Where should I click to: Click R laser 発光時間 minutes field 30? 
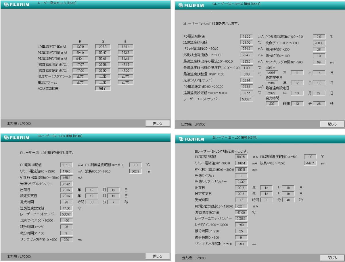click(x=92, y=202)
